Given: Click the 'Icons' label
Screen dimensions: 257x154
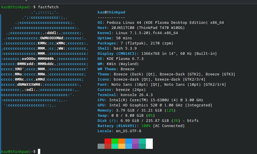Looking at the screenshot, I should tap(103, 79).
